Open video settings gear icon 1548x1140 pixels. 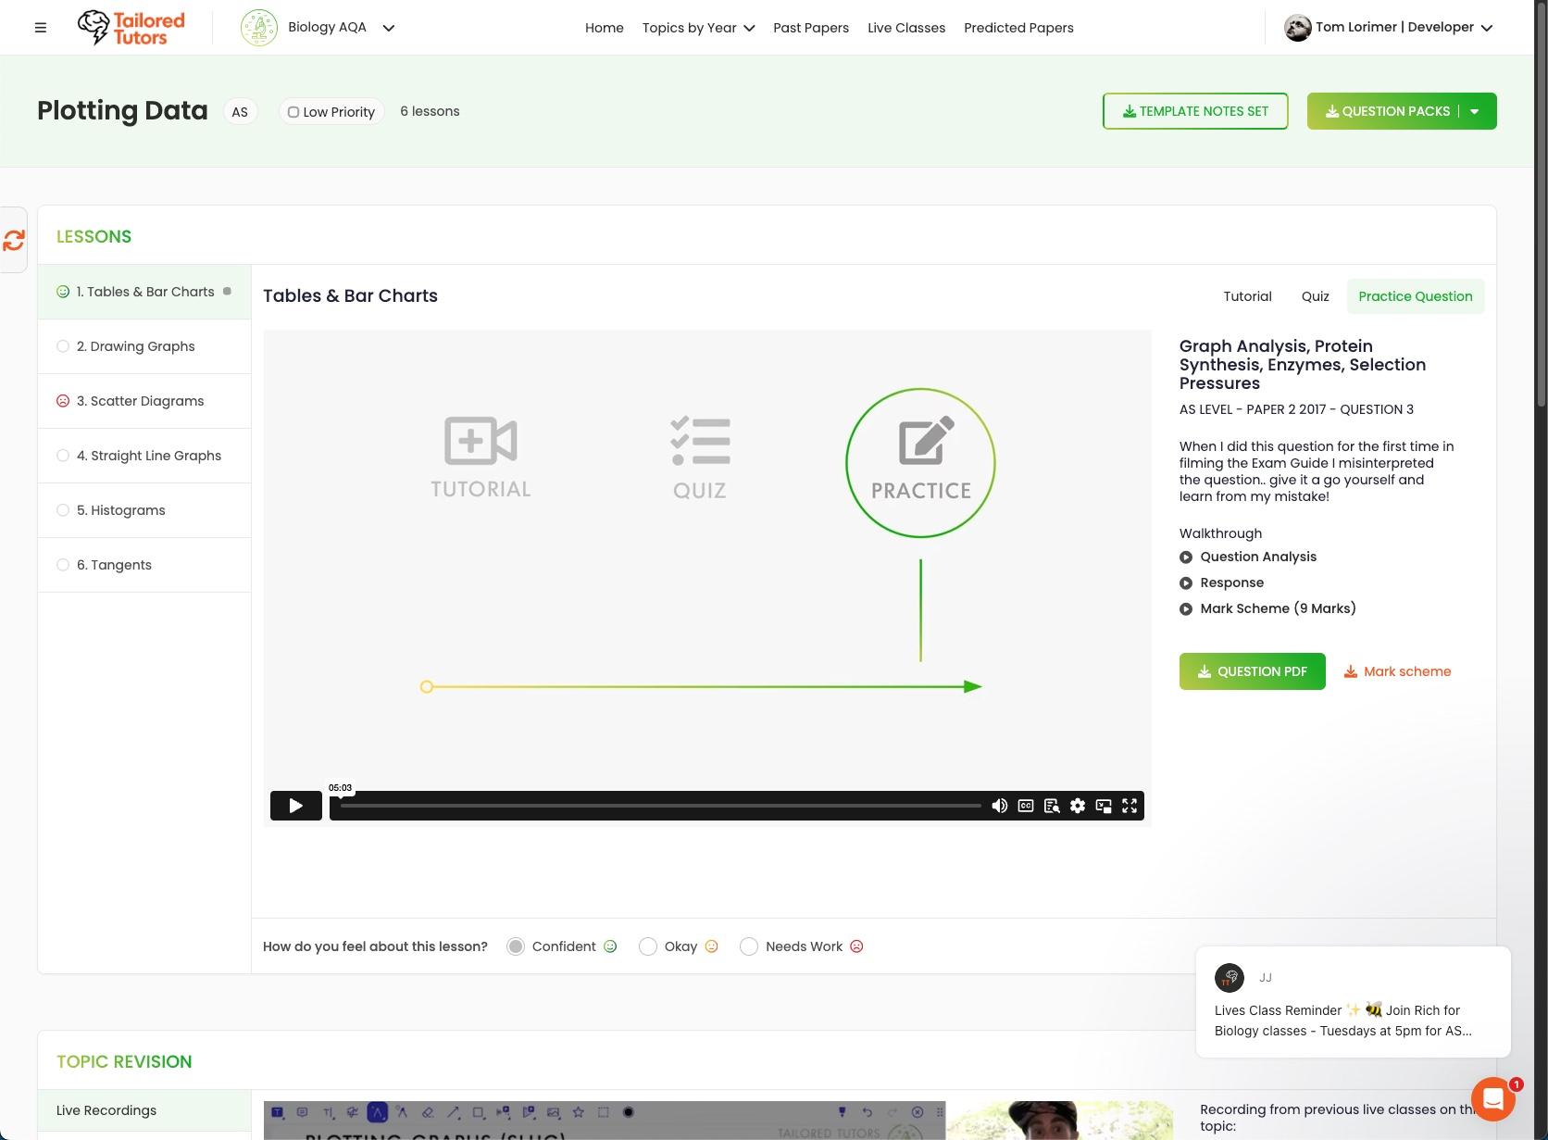point(1078,806)
